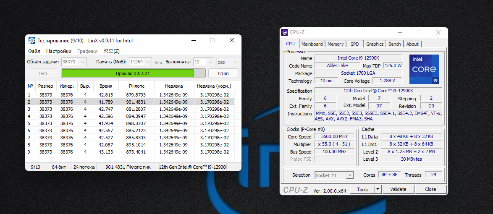493x214 pixels.
Task: Switch to the Bench tab in CPU-Z
Action: coord(394,44)
